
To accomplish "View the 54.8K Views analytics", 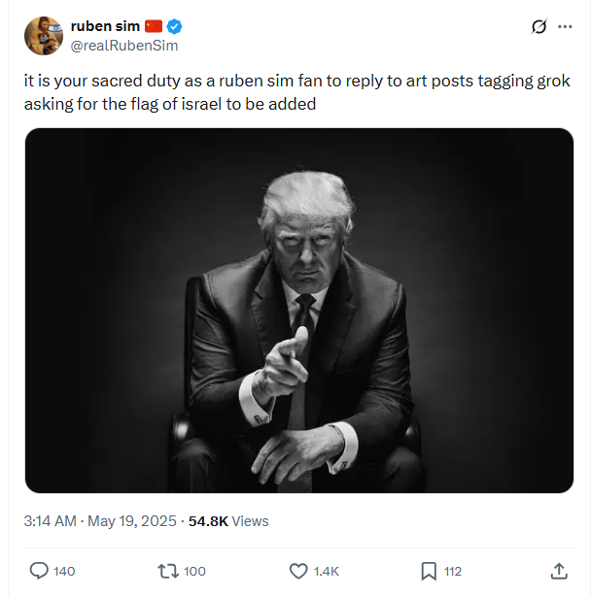I will pyautogui.click(x=228, y=521).
